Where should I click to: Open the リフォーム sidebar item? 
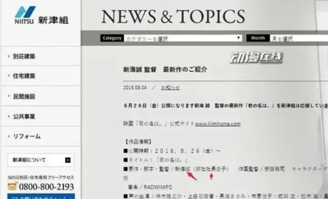click(26, 136)
